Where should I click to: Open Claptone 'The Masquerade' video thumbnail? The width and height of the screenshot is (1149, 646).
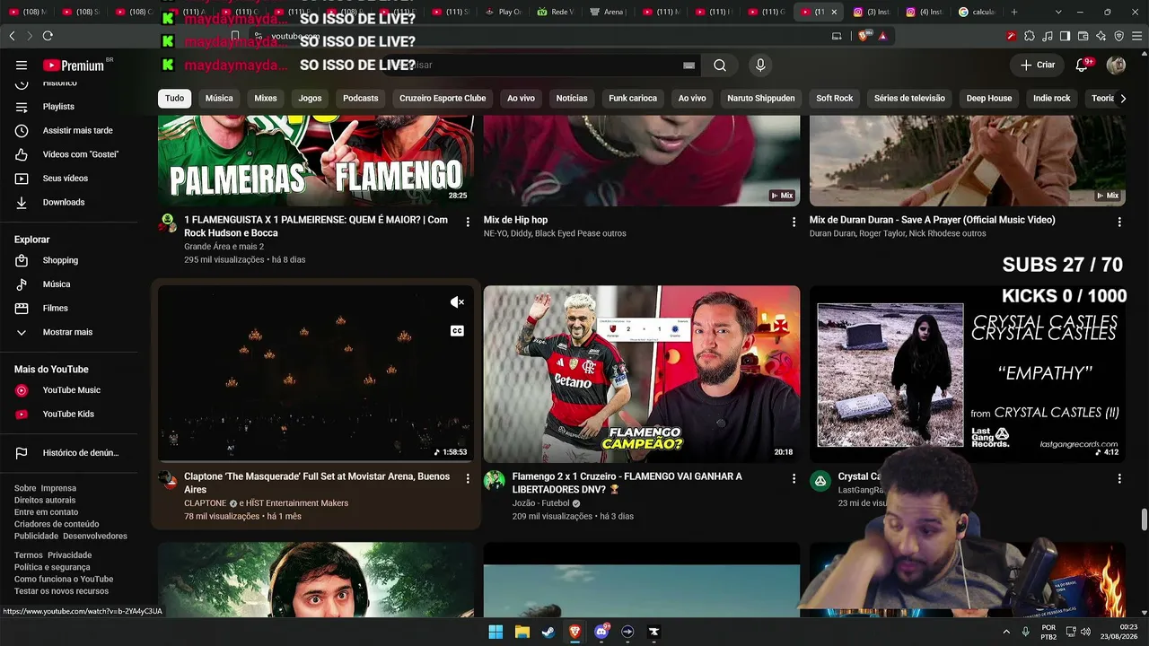click(316, 373)
